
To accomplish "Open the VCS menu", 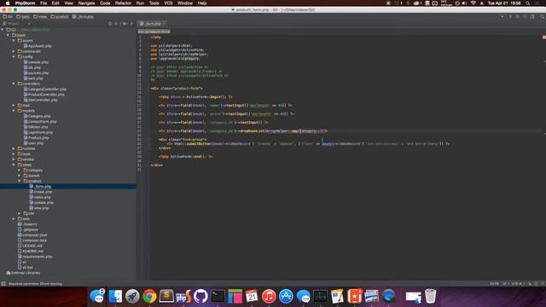I will (168, 3).
